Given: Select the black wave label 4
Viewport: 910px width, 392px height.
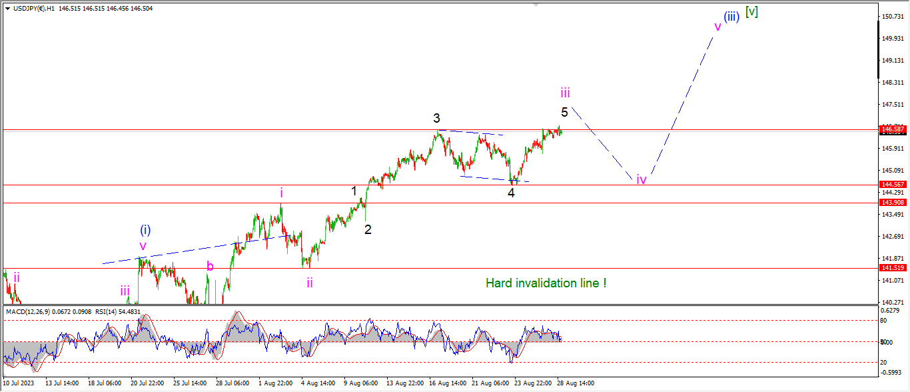Looking at the screenshot, I should tap(511, 193).
